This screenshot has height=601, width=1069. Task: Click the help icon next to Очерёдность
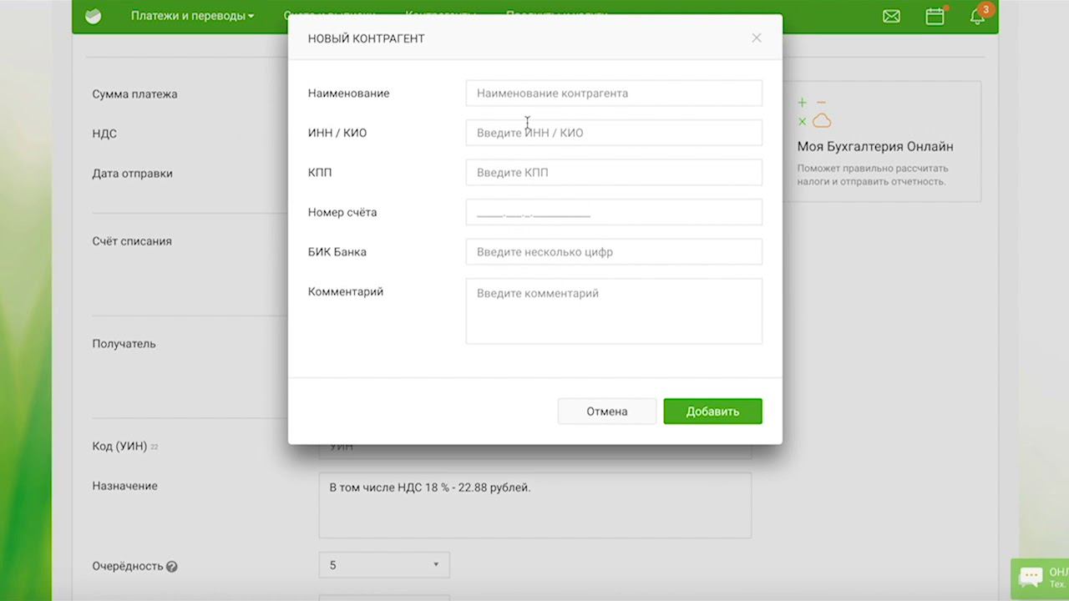pyautogui.click(x=172, y=566)
